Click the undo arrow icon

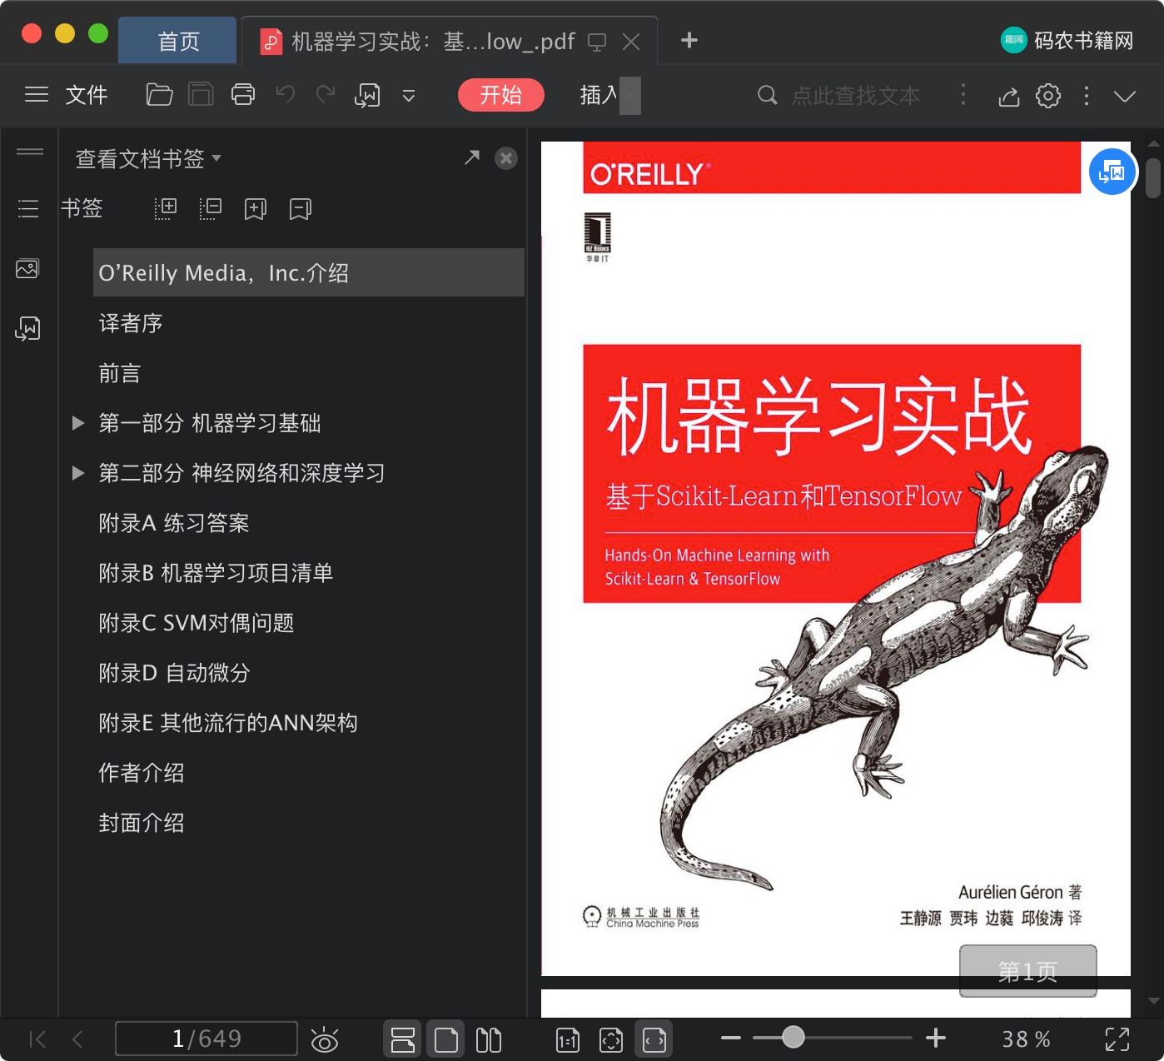(286, 95)
